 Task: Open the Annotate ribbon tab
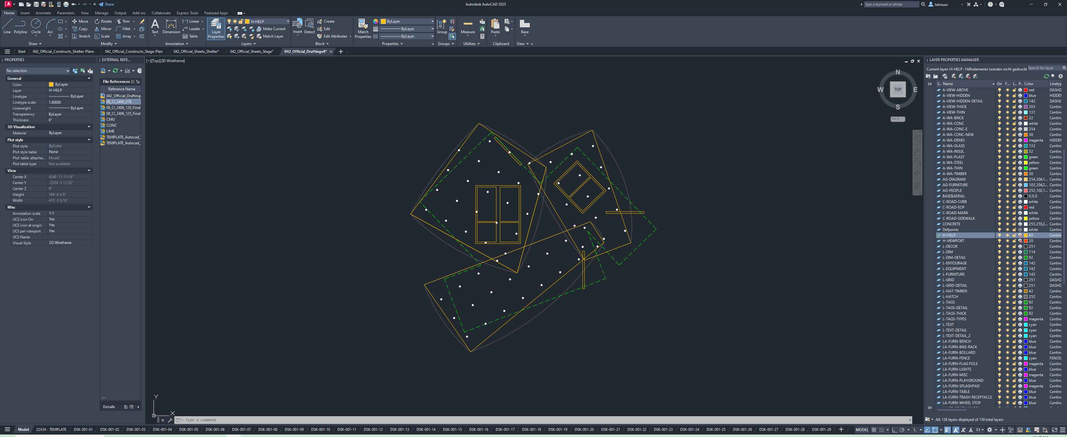[x=43, y=13]
